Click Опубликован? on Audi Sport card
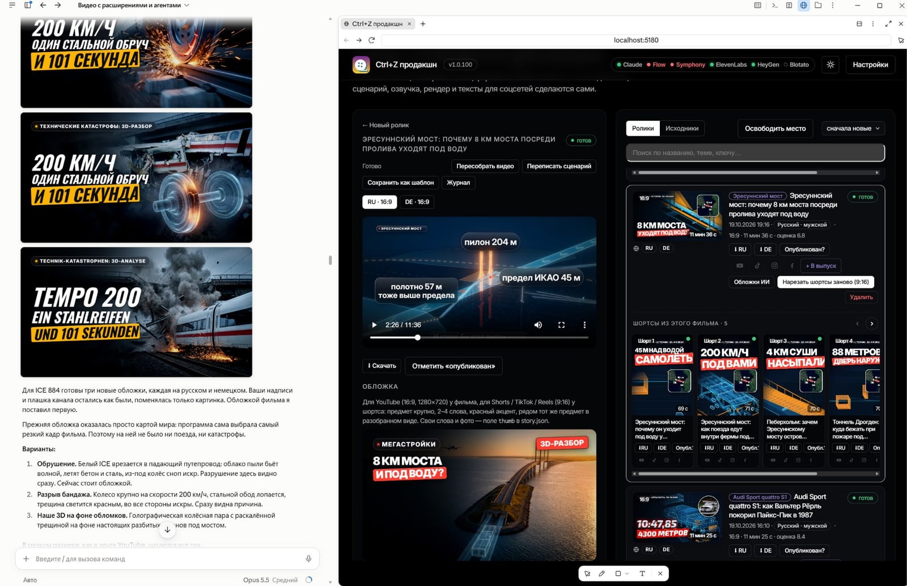Image resolution: width=907 pixels, height=586 pixels. pos(804,550)
